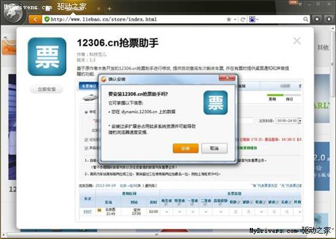
Task: Bookmark page with the address bar star
Action: (228, 20)
